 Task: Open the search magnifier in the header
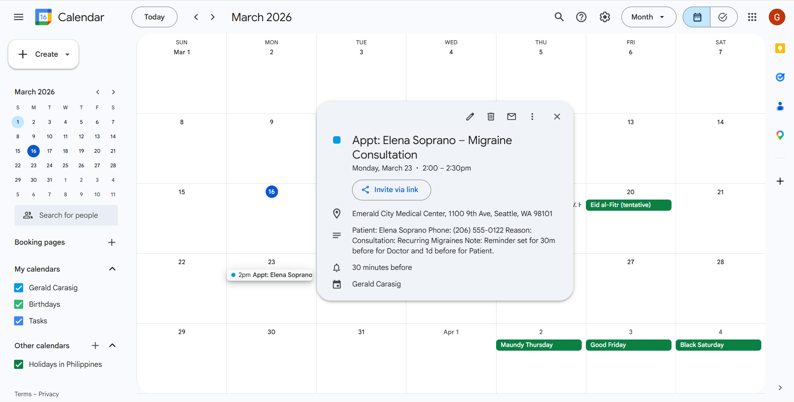pos(559,17)
